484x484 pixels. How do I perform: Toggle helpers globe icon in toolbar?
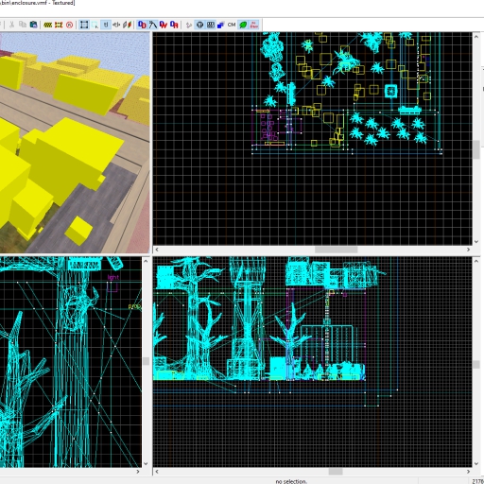point(199,25)
